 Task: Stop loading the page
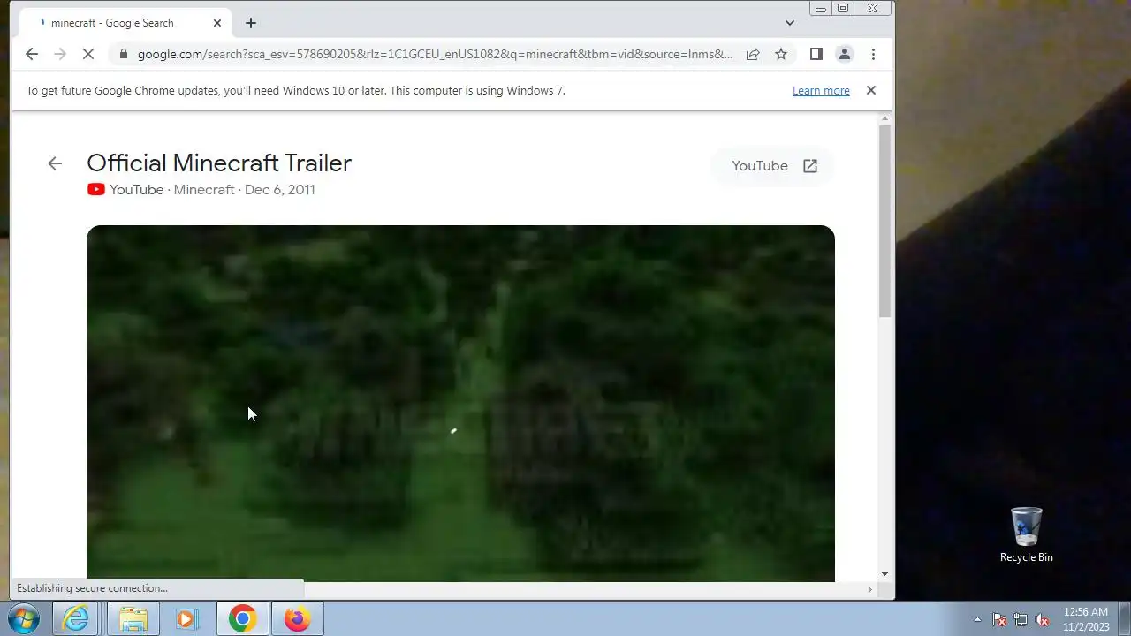(87, 54)
